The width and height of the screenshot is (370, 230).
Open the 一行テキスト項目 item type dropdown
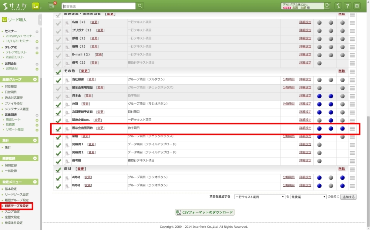tap(259, 197)
